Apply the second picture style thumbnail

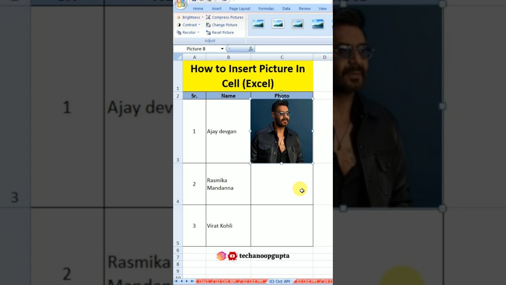pyautogui.click(x=278, y=24)
